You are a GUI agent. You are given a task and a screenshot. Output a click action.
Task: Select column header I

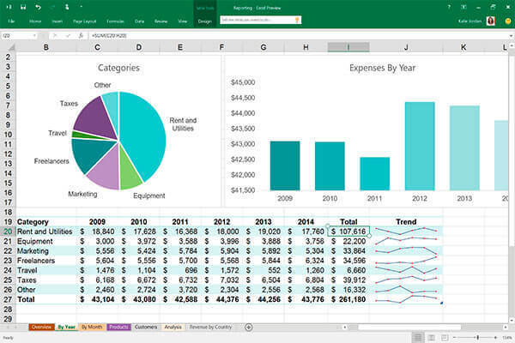click(x=349, y=46)
